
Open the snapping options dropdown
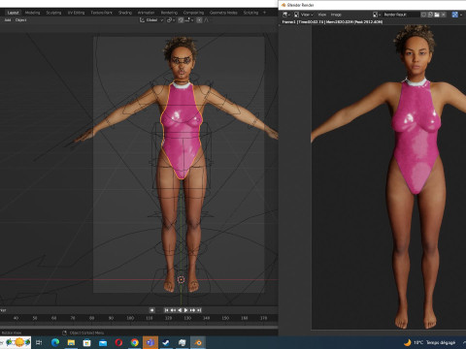point(189,20)
